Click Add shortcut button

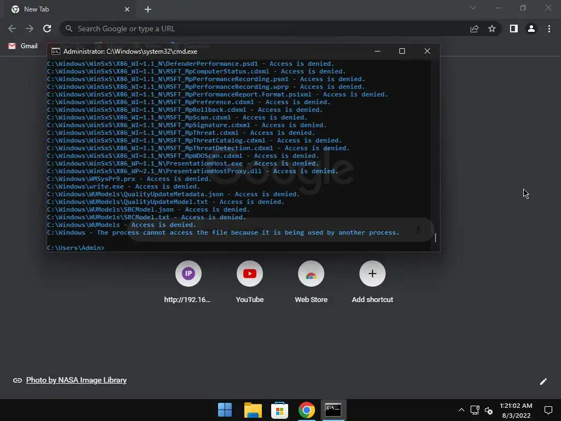point(373,282)
